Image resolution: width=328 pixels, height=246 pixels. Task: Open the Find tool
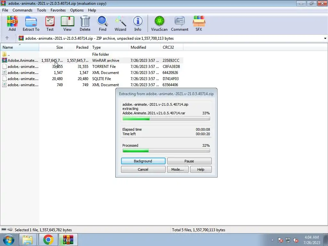point(102,23)
